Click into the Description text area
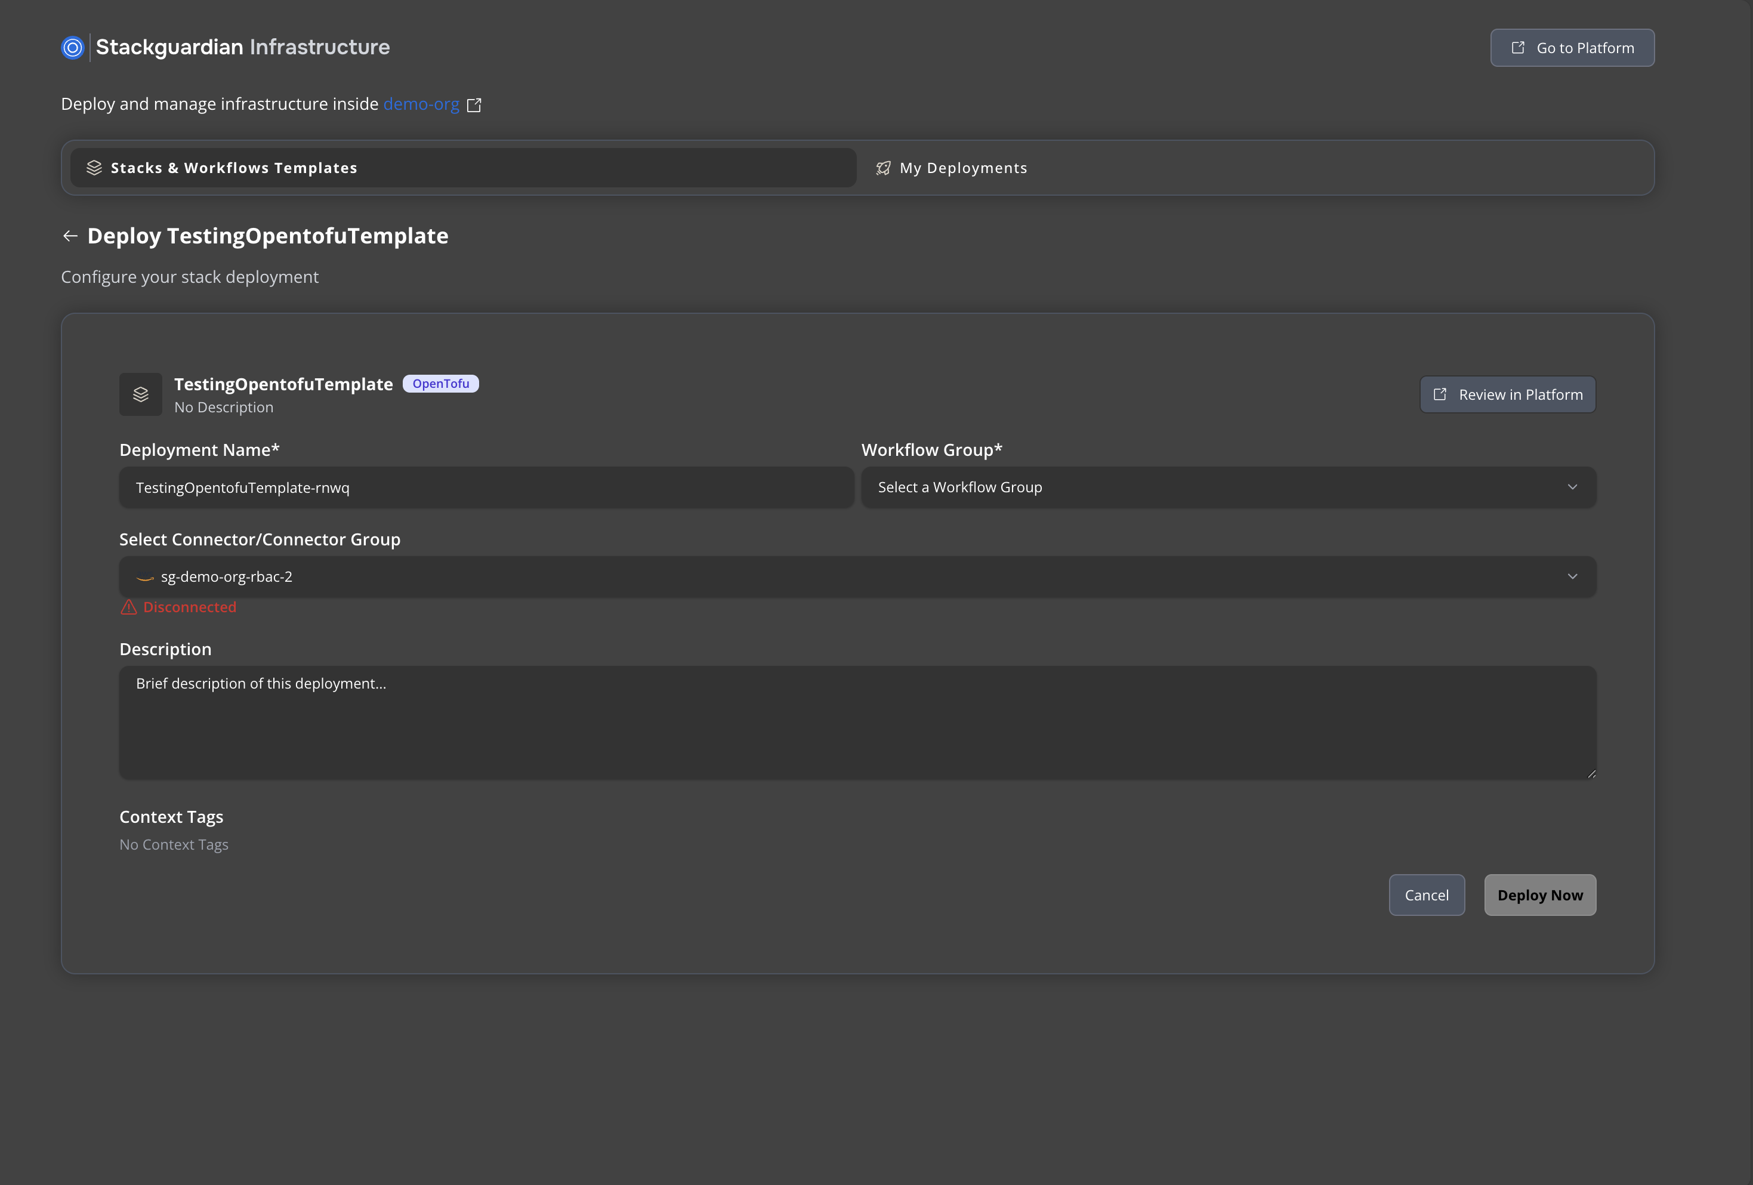This screenshot has height=1185, width=1753. tap(857, 723)
